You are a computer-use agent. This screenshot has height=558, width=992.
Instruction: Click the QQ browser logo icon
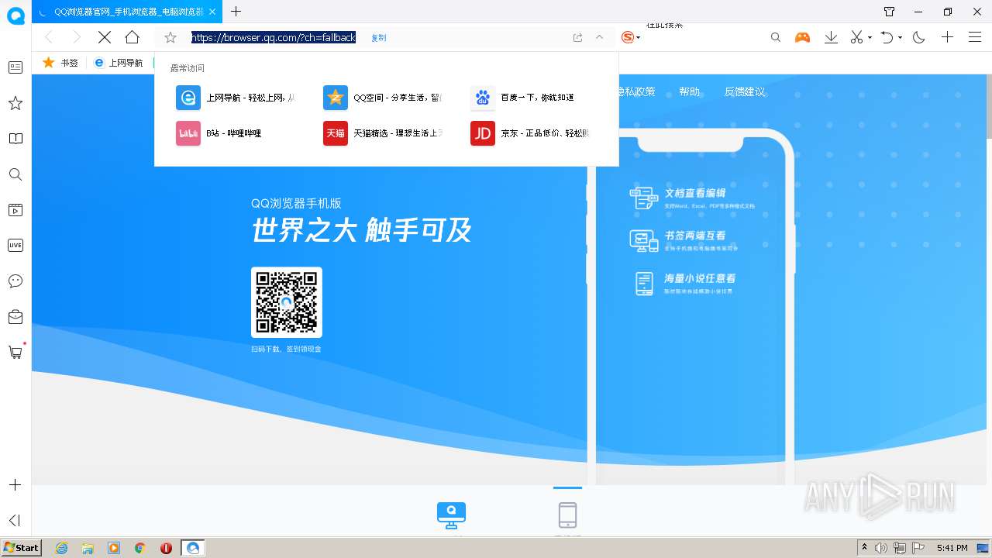point(15,15)
